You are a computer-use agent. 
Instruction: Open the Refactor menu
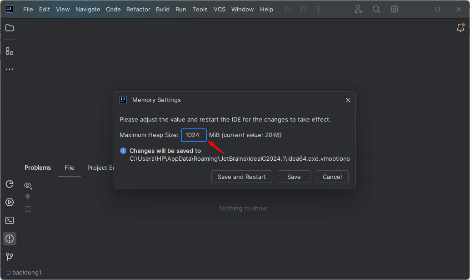pyautogui.click(x=138, y=9)
